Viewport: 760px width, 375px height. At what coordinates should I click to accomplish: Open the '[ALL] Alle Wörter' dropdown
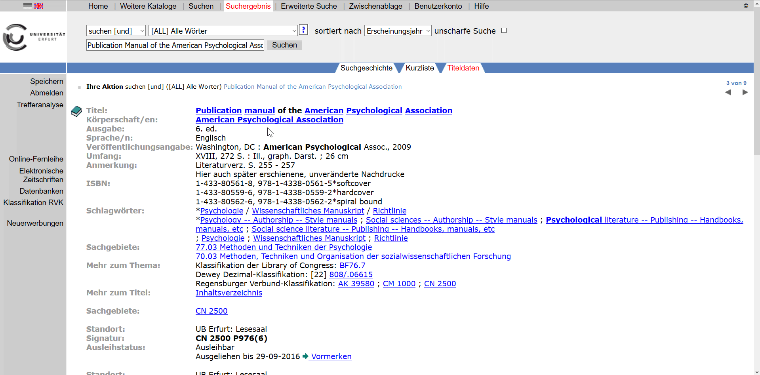click(223, 31)
